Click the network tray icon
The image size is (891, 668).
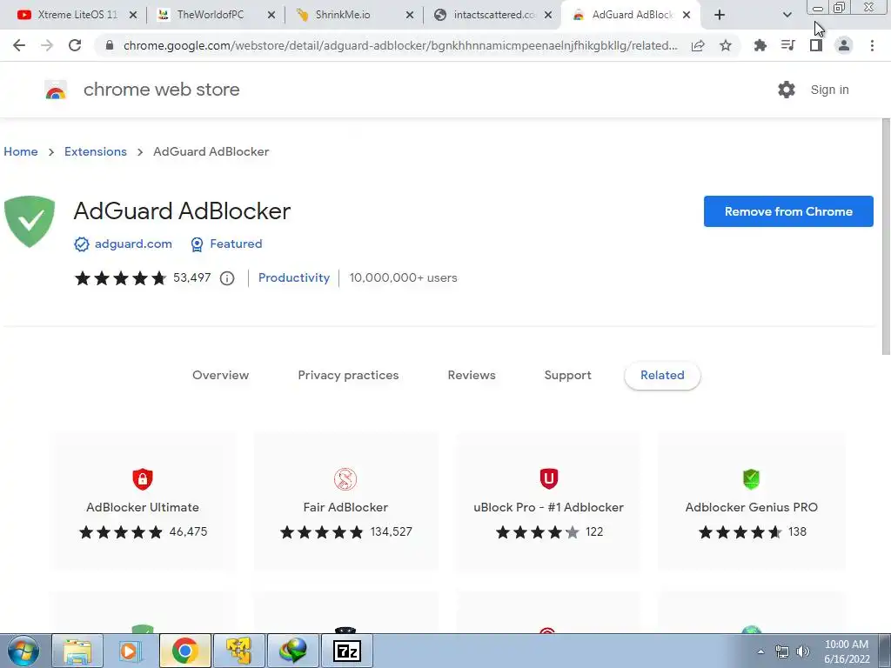point(782,651)
